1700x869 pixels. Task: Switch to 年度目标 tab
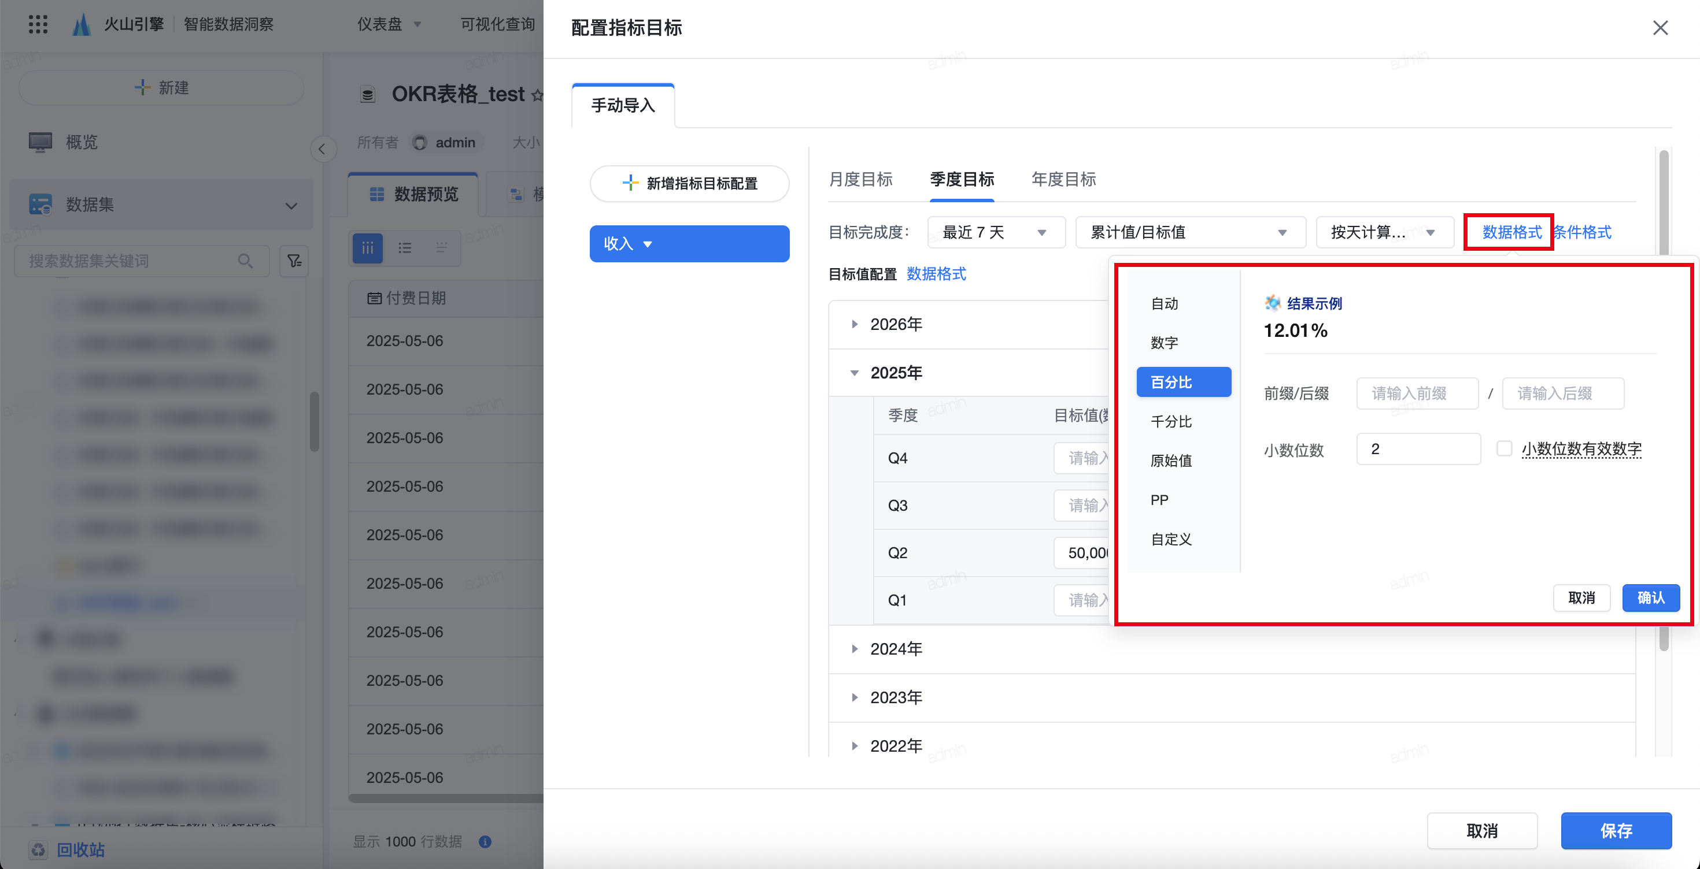[1063, 179]
